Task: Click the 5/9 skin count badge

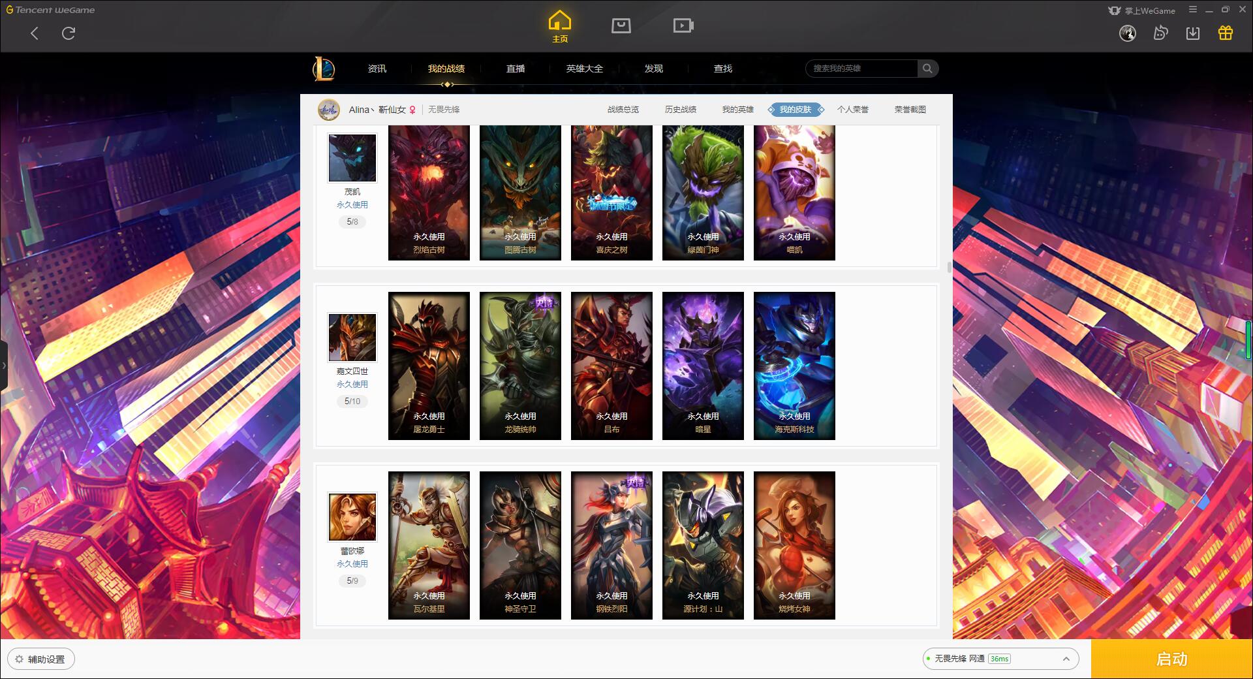Action: (352, 581)
